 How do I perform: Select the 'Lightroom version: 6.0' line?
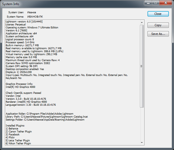tap(24, 22)
